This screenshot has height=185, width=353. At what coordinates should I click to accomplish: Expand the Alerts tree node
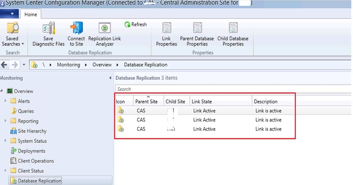tap(5, 101)
